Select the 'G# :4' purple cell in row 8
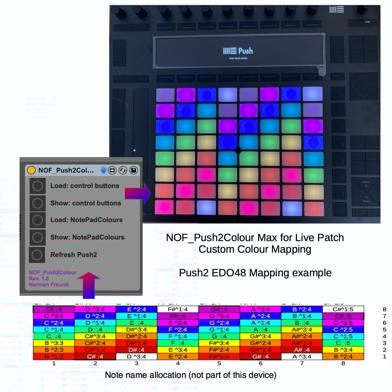The height and width of the screenshot is (392, 392). [x=219, y=309]
